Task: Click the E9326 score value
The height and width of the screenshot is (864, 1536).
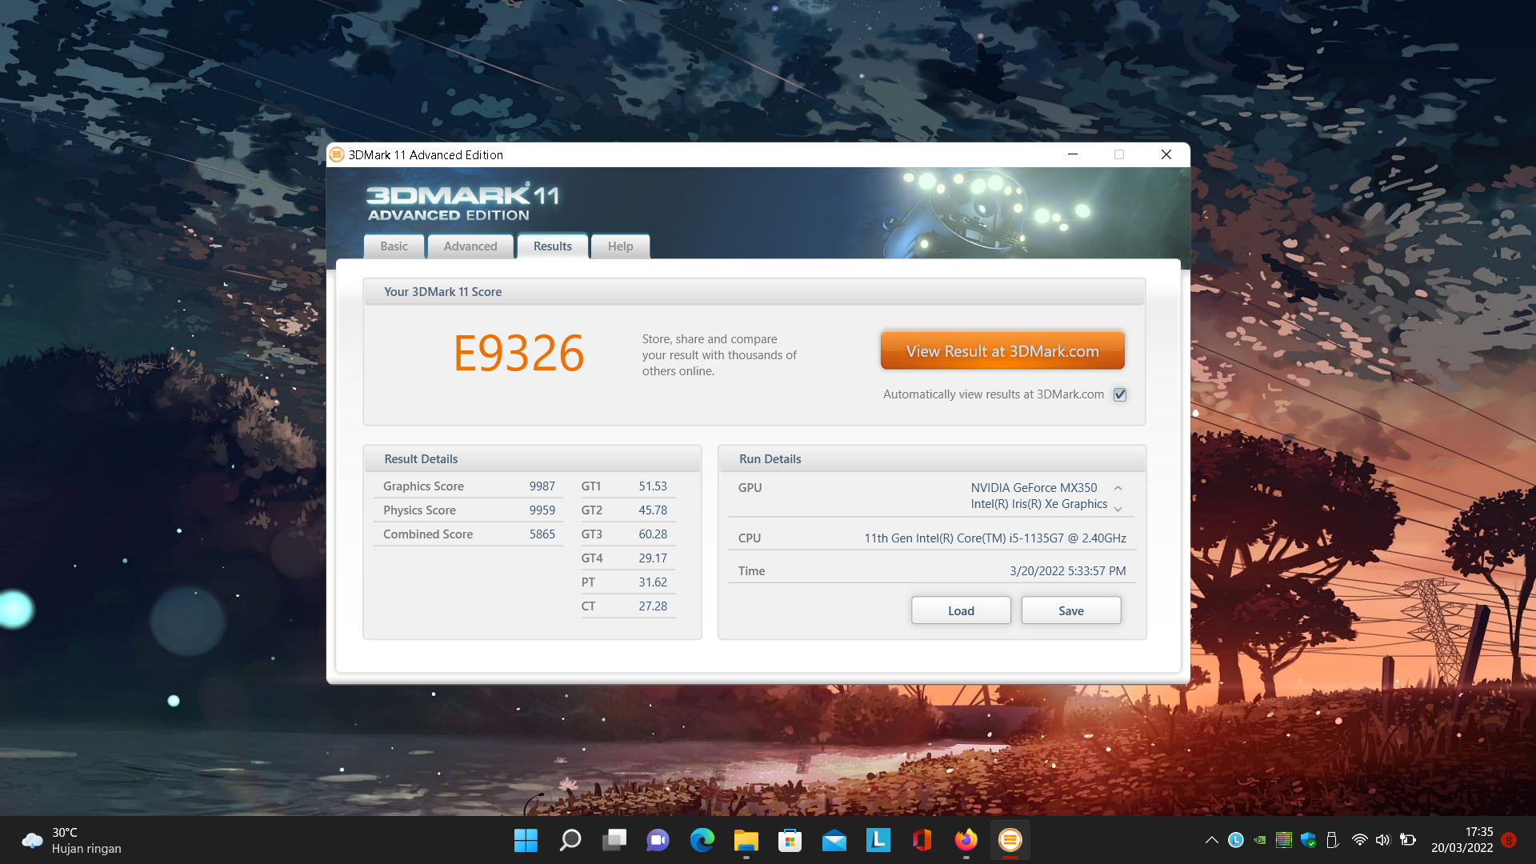Action: coord(518,353)
